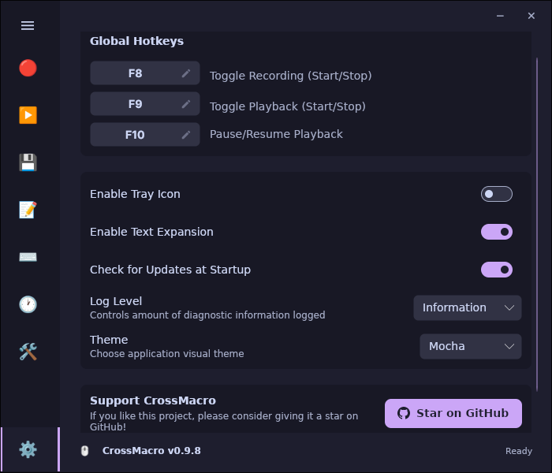Screen dimensions: 552x473
Task: Open the floppy disk Files tab
Action: pos(28,162)
